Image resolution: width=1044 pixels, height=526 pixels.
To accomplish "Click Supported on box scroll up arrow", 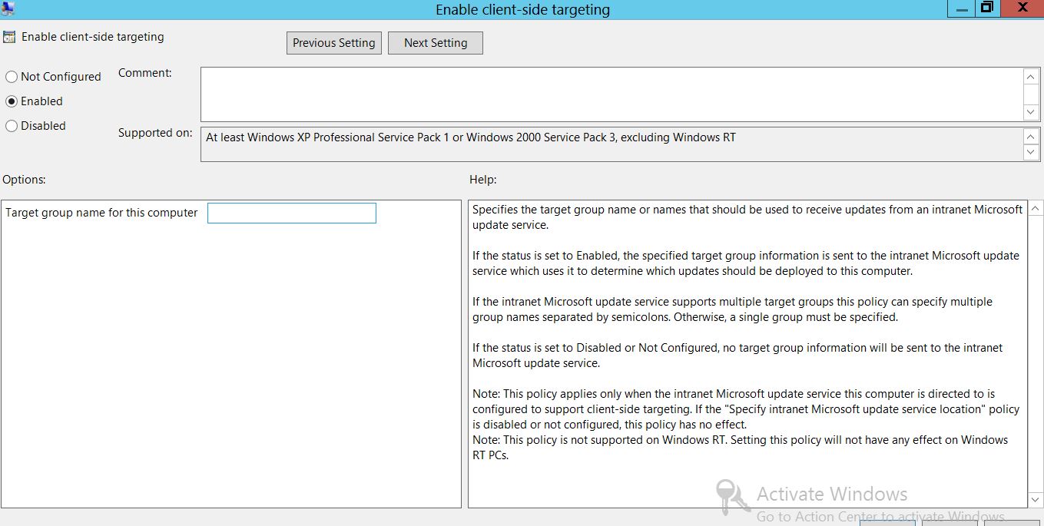I will (x=1031, y=137).
